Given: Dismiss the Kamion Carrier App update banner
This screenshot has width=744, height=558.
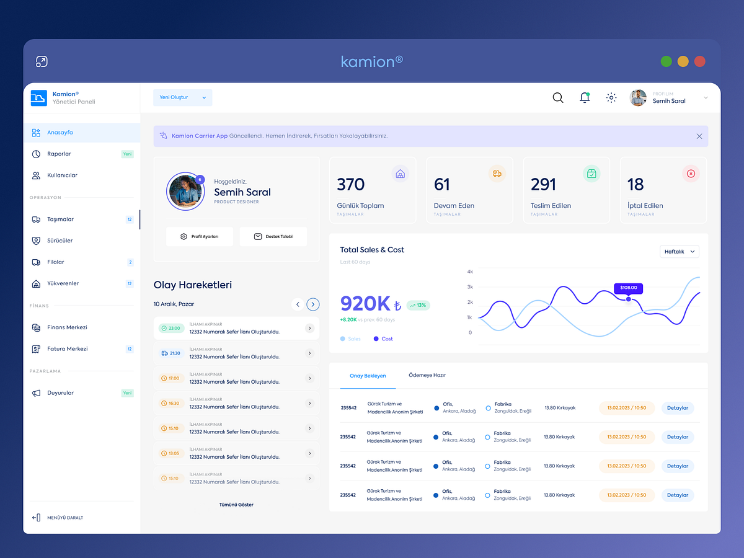Looking at the screenshot, I should (699, 136).
